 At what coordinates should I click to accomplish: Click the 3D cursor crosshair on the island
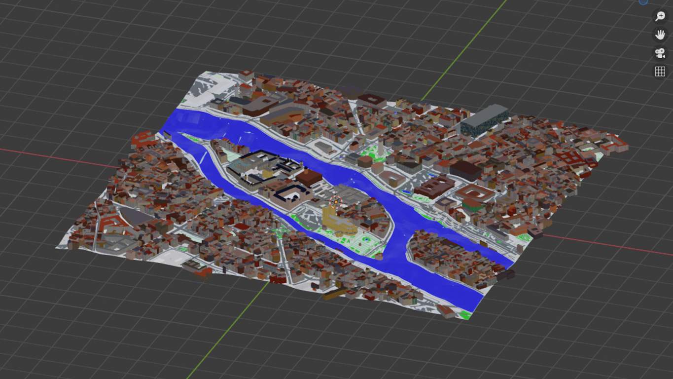336,201
